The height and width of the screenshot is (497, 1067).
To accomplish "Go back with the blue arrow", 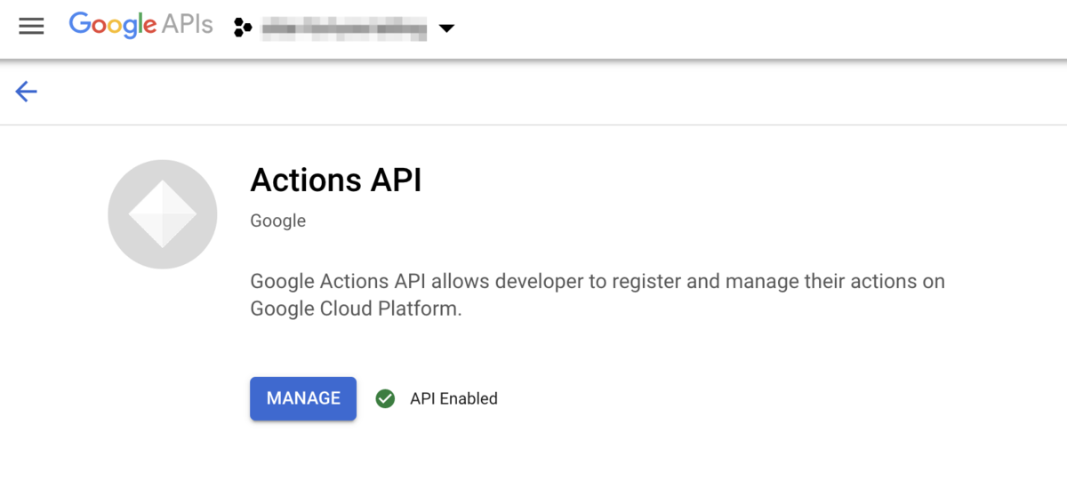I will [26, 91].
